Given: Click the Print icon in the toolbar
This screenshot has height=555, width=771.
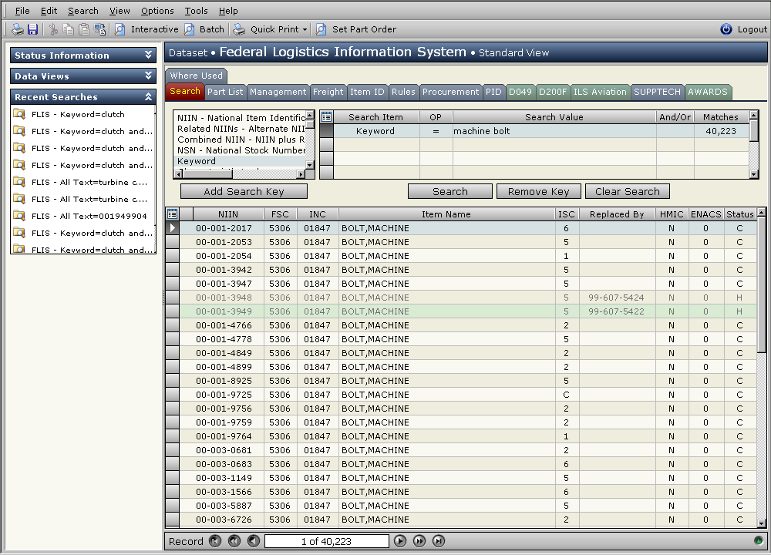Looking at the screenshot, I should pyautogui.click(x=17, y=29).
